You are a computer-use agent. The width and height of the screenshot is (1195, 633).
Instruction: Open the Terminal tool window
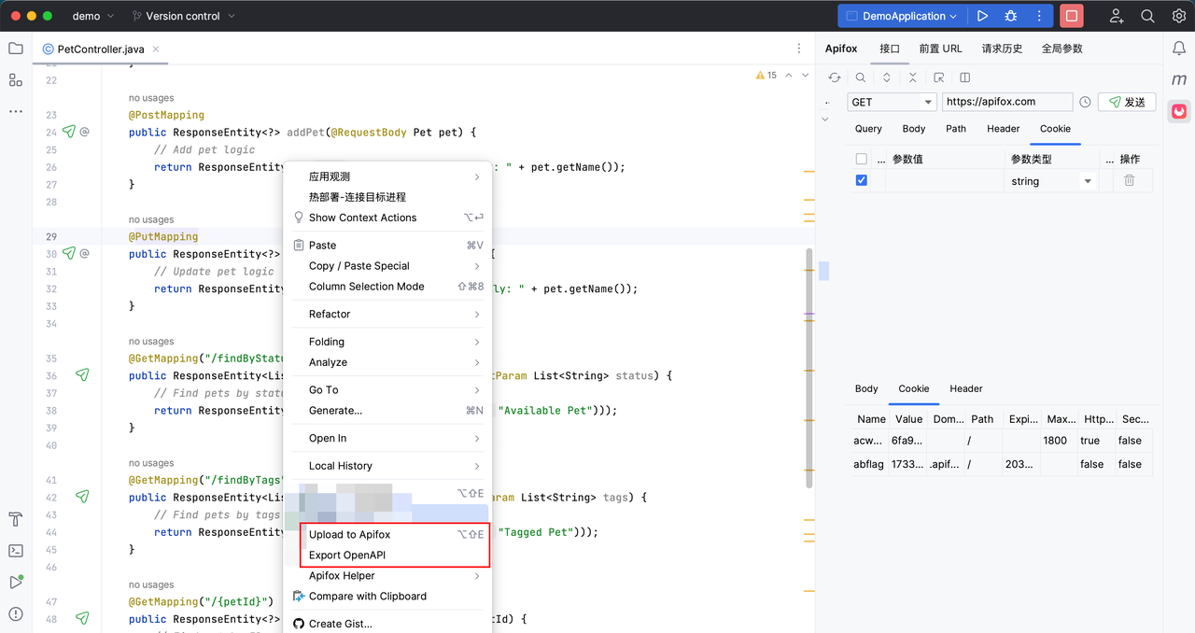[16, 551]
